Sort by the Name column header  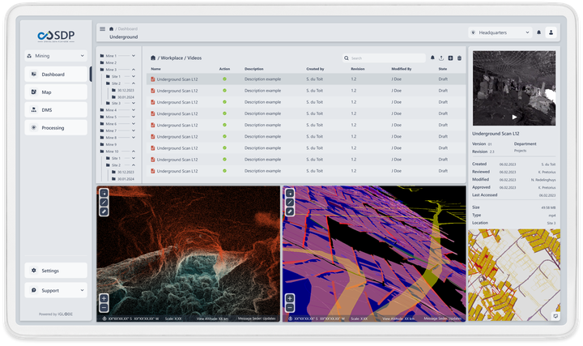coord(155,69)
